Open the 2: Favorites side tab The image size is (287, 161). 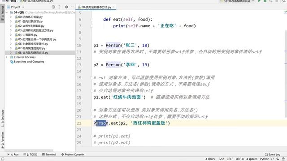2,140
